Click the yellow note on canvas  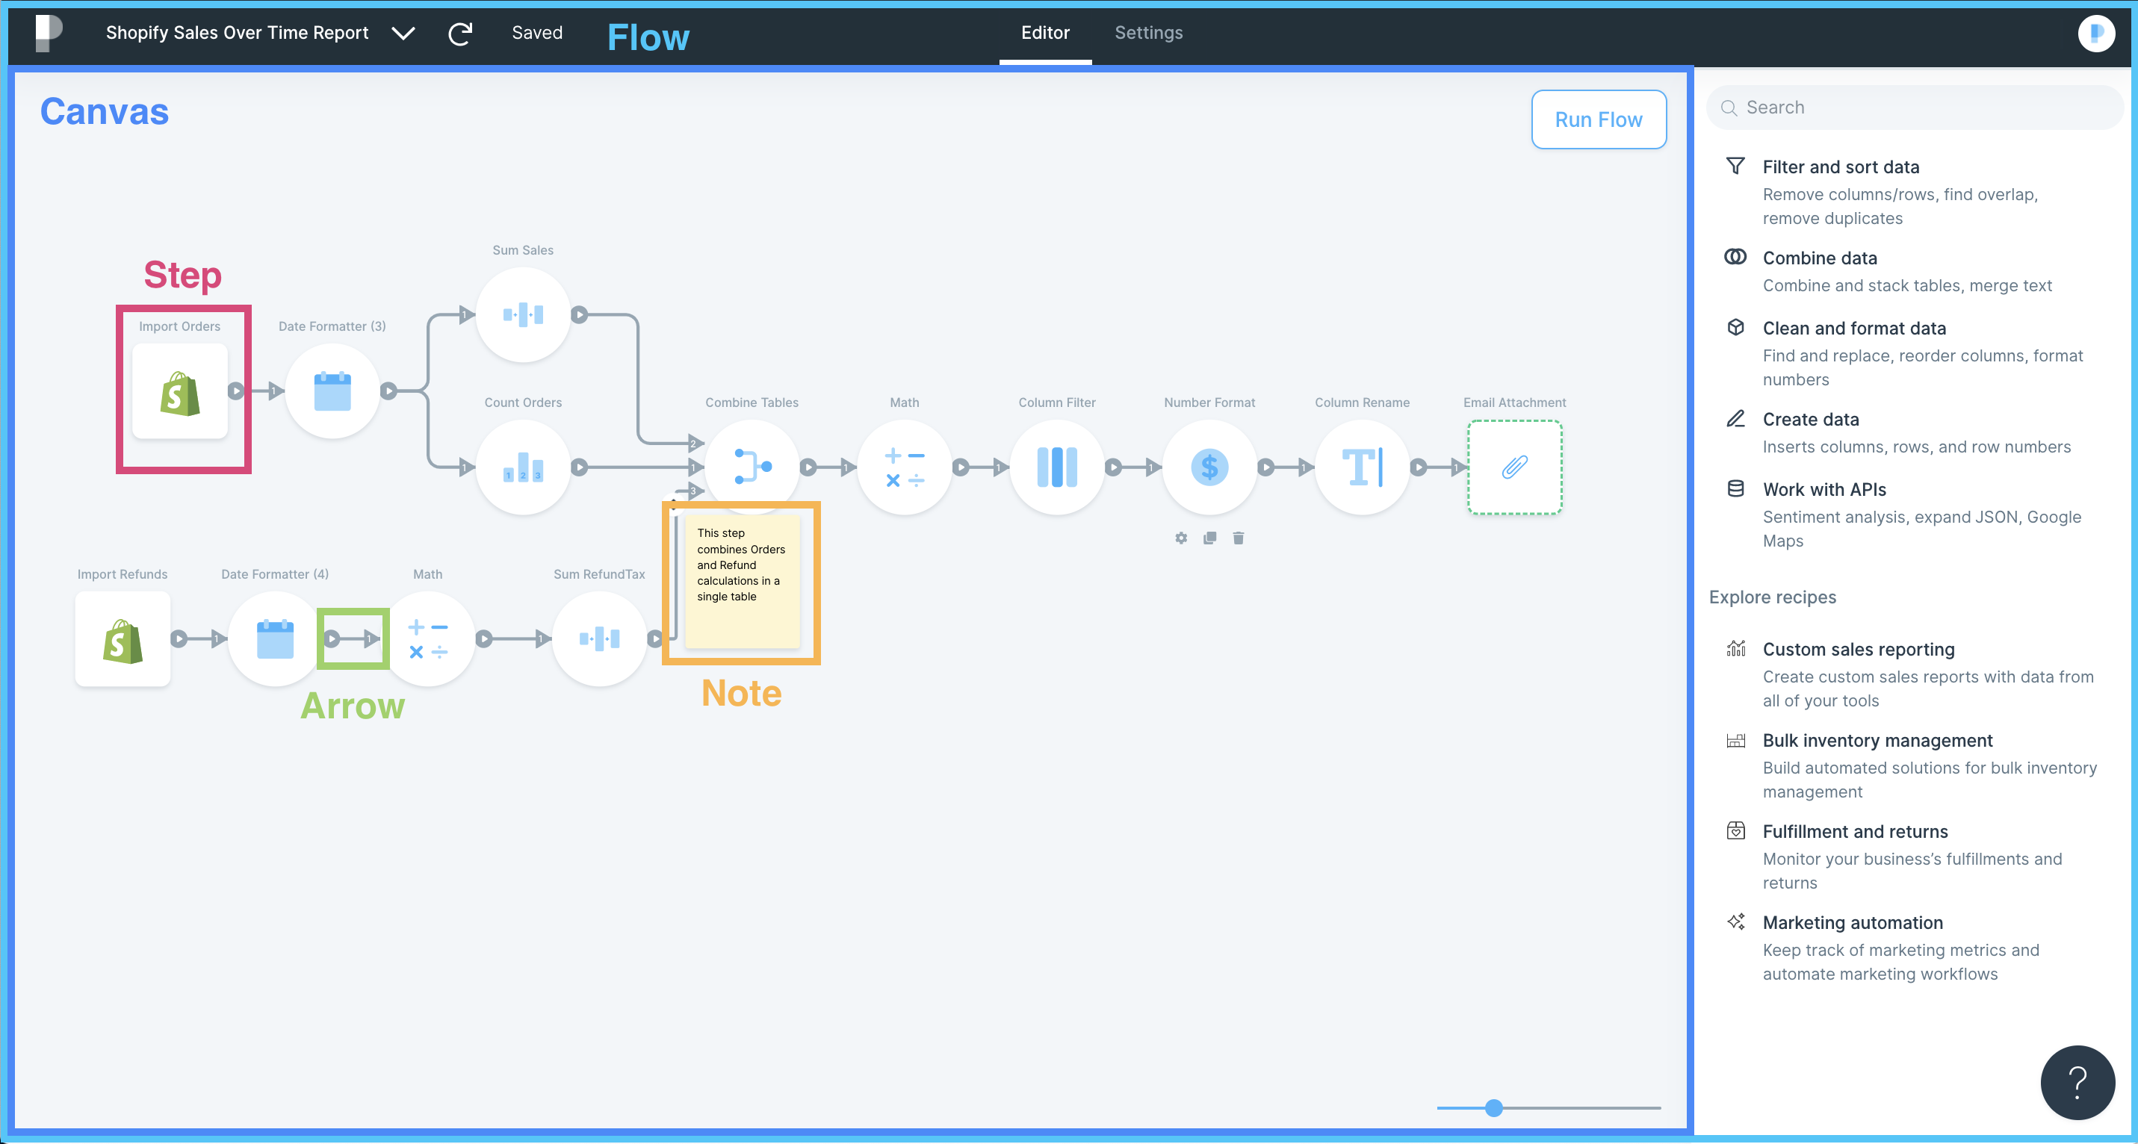[742, 582]
